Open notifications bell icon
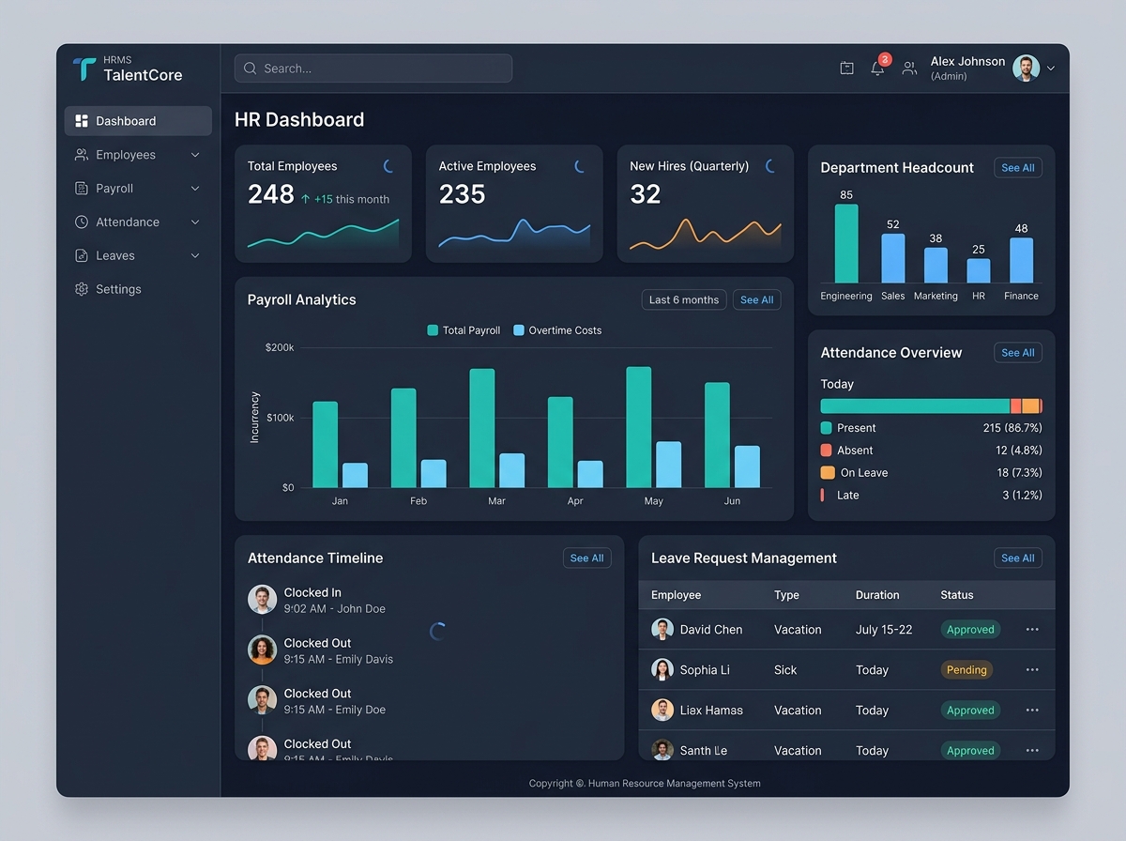 [x=877, y=68]
